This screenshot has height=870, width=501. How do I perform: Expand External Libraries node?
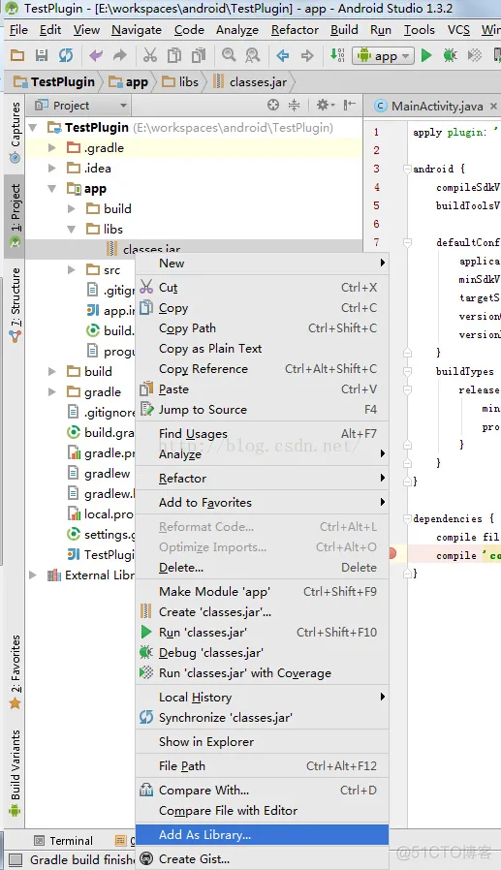33,575
